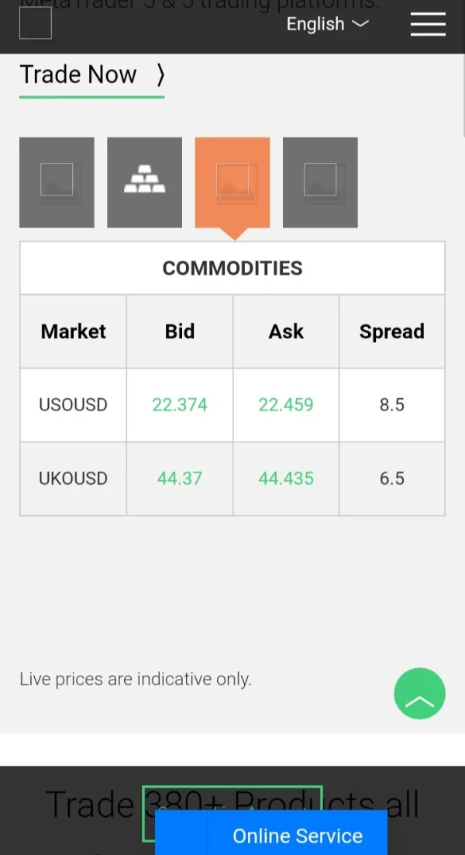Click the Market column header
This screenshot has width=465, height=855.
click(x=73, y=331)
